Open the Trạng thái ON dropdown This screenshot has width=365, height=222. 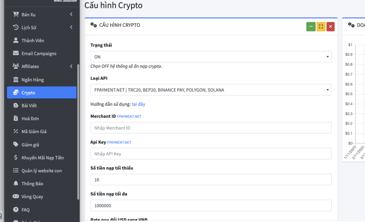coord(211,57)
